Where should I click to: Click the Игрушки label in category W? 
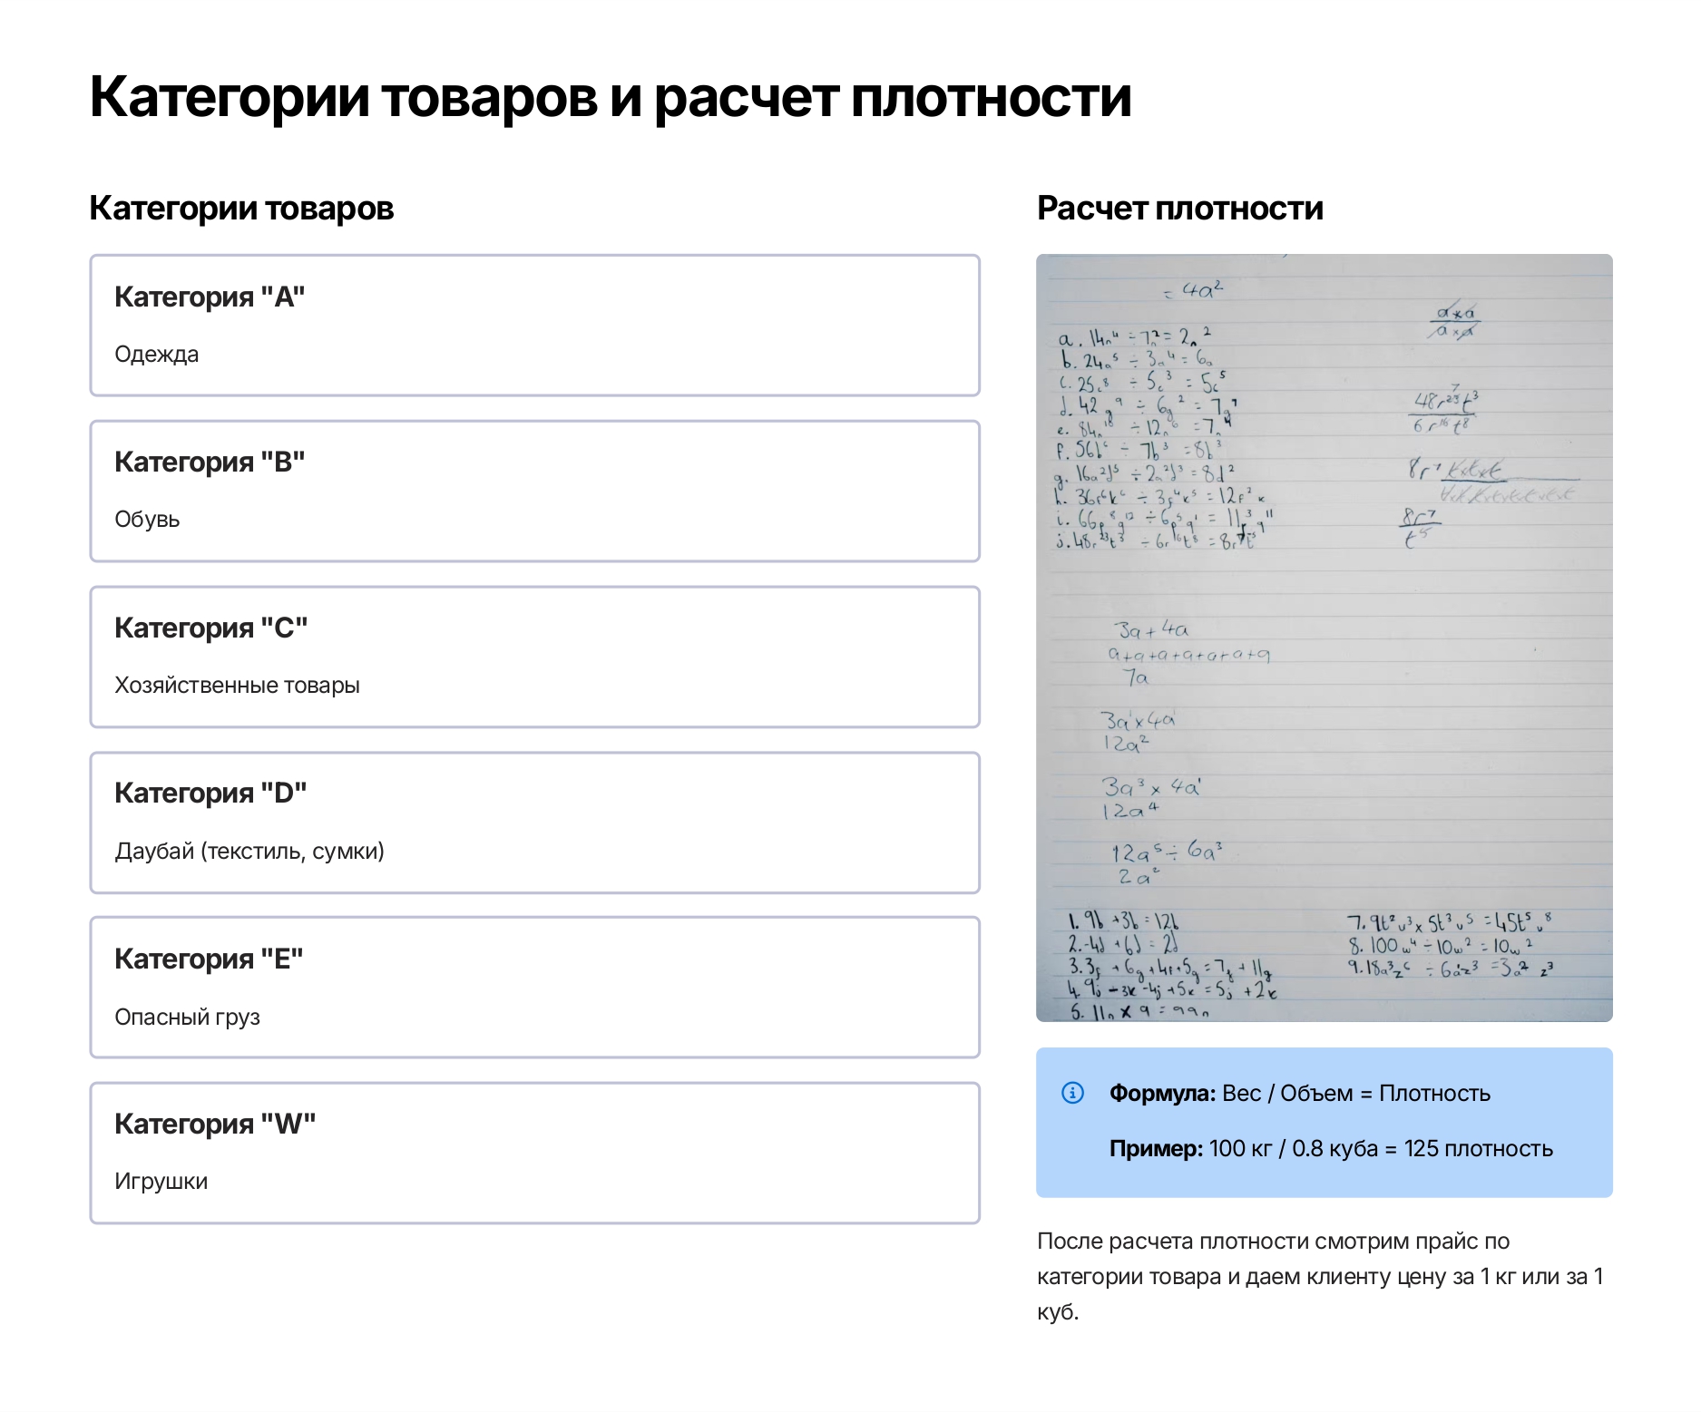click(161, 1182)
